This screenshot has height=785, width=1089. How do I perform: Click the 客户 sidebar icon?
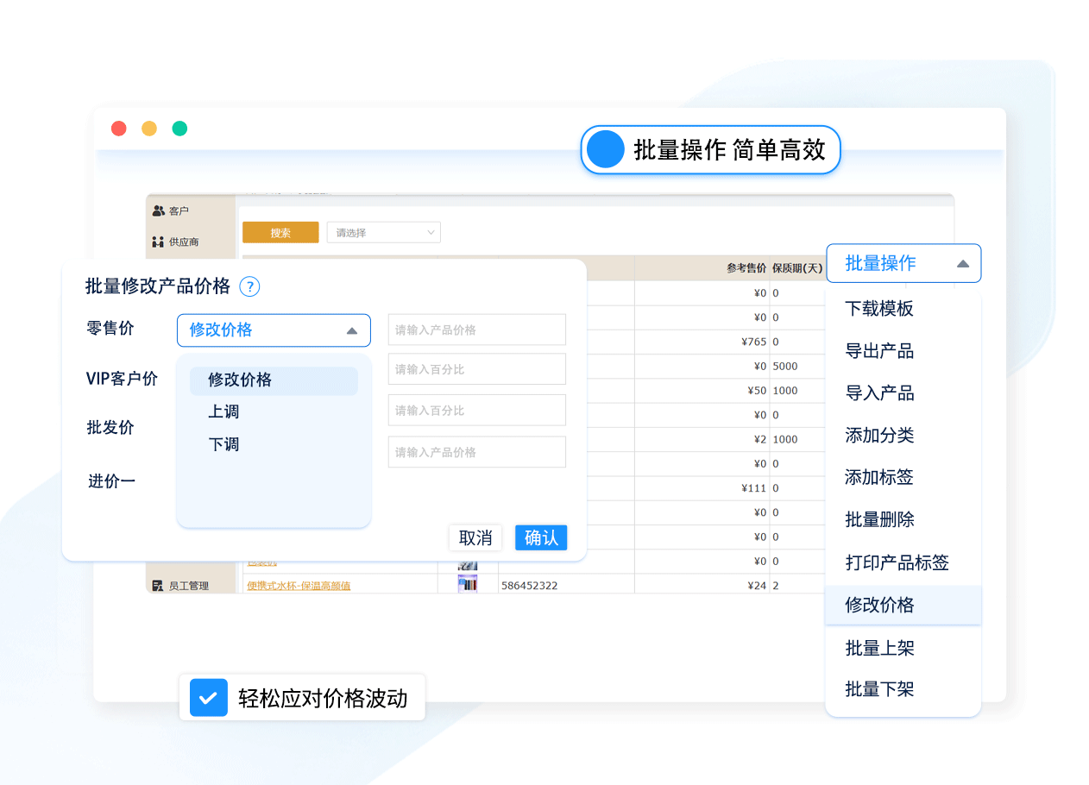[x=158, y=210]
